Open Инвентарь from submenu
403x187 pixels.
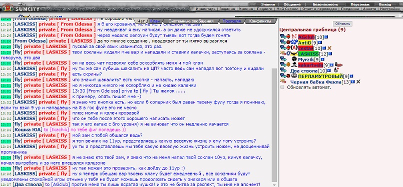pos(206,8)
